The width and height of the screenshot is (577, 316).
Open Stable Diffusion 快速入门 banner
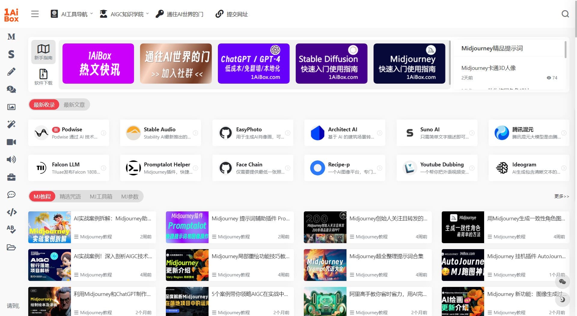point(331,64)
